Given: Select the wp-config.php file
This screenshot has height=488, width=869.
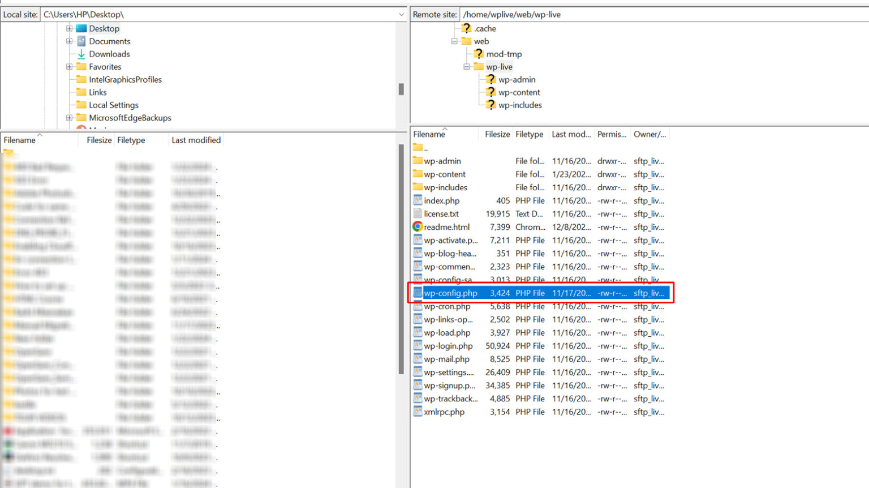Looking at the screenshot, I should click(450, 293).
